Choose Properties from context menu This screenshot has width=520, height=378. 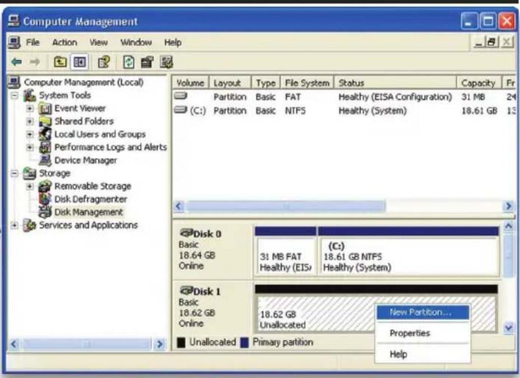(x=423, y=333)
